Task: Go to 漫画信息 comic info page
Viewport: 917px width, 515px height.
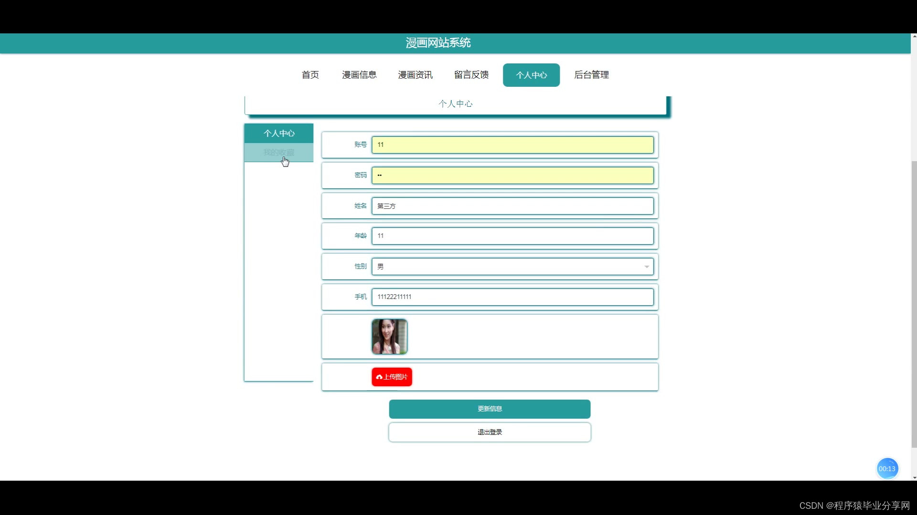Action: (x=359, y=75)
